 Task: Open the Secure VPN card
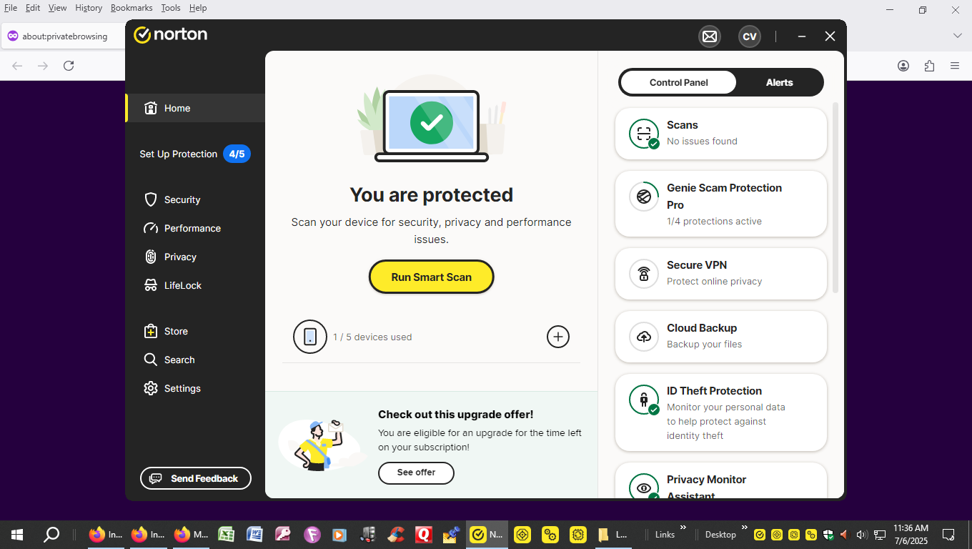(x=721, y=274)
